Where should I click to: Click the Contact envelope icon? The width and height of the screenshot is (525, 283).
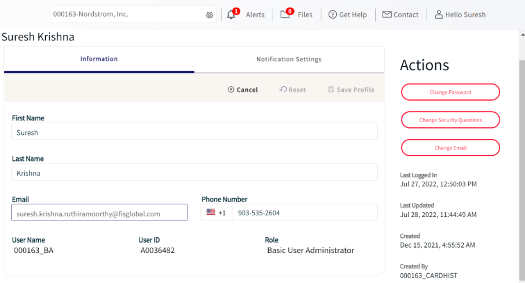(387, 14)
